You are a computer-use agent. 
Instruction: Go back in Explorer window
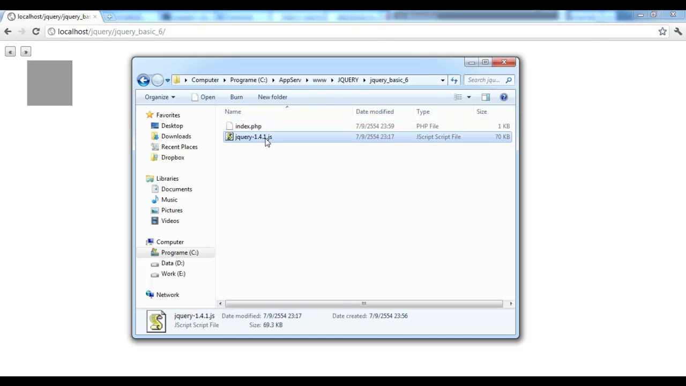(143, 80)
